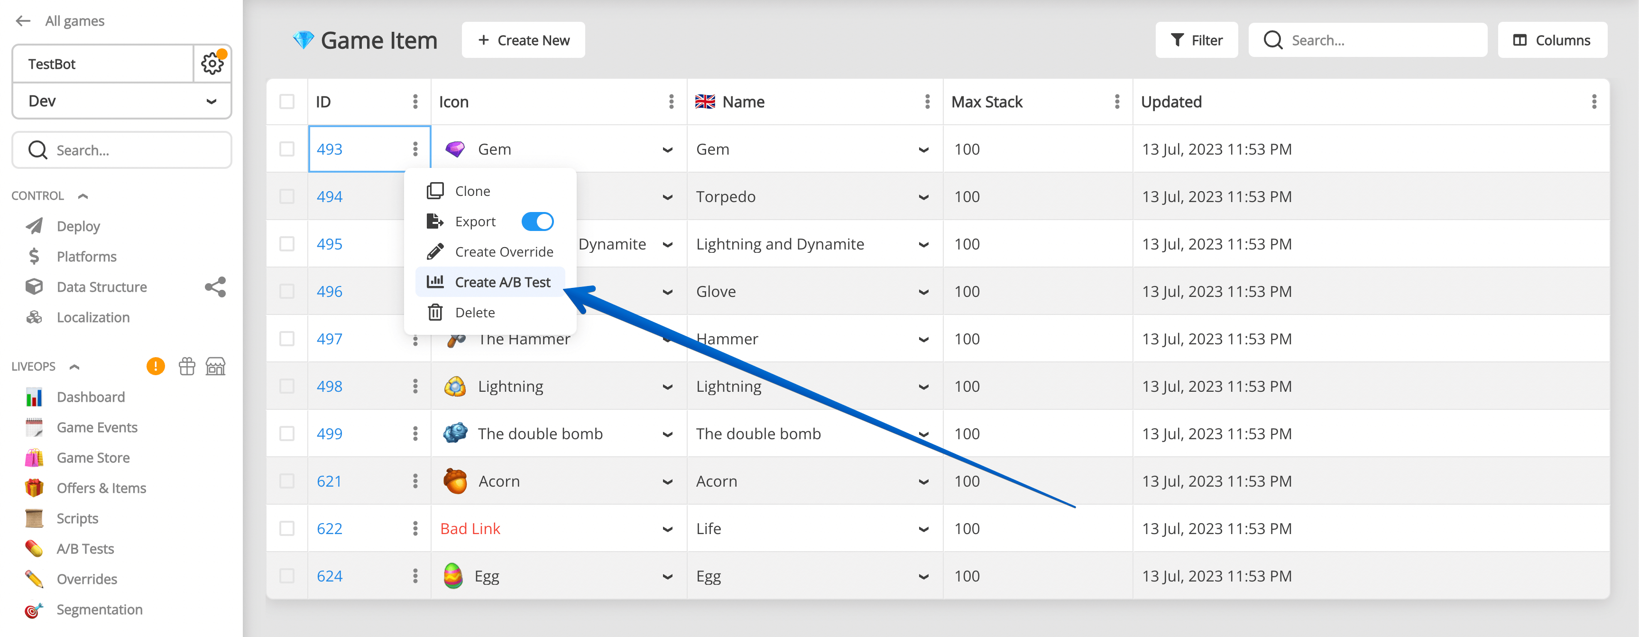Screen dimensions: 1639x637
Task: Click the Create New button
Action: [x=523, y=40]
